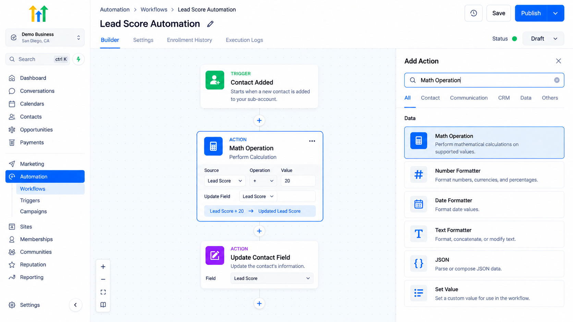
Task: Filter actions by Contact tab
Action: pyautogui.click(x=430, y=98)
